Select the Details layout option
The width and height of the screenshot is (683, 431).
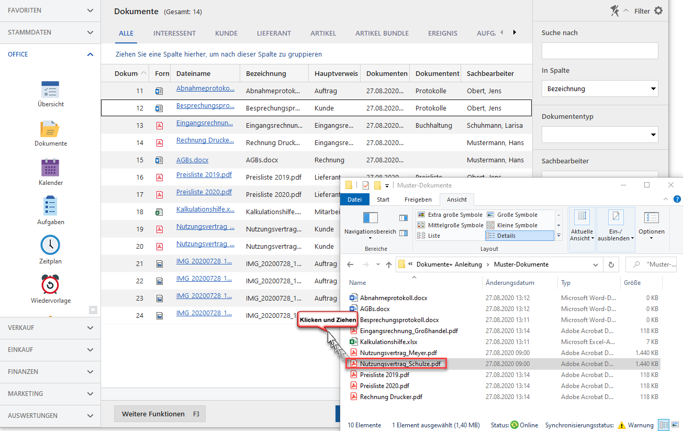coord(519,236)
